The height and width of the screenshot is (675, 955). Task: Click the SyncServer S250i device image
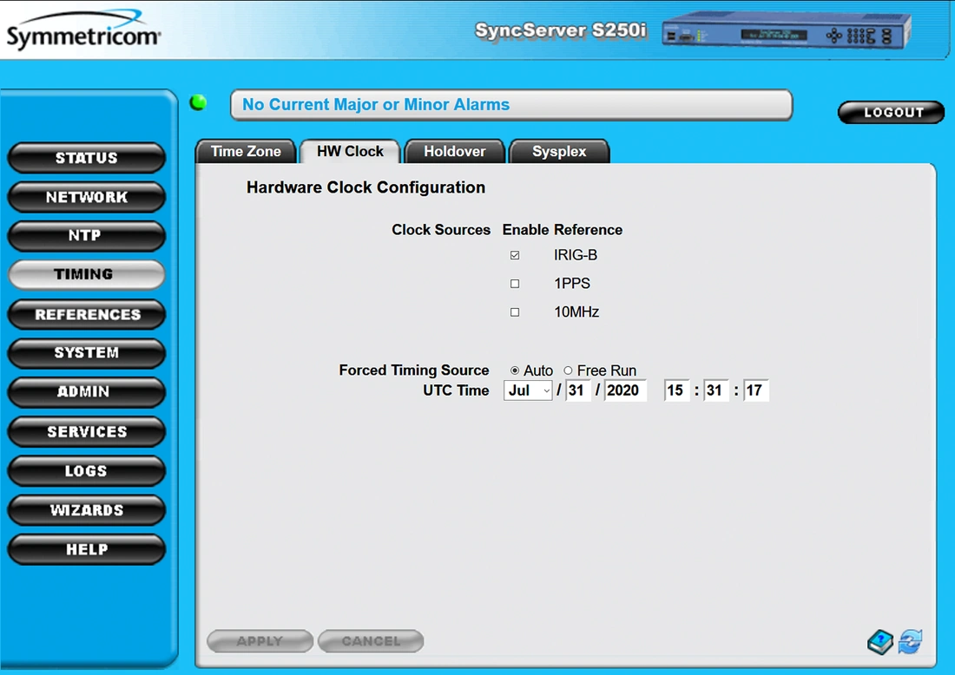click(x=787, y=30)
